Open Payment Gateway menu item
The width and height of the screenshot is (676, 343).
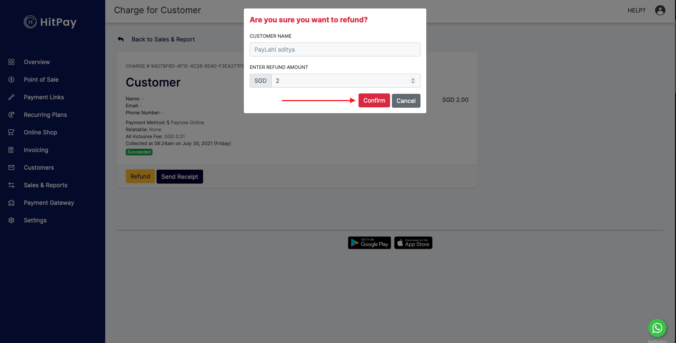(x=49, y=203)
